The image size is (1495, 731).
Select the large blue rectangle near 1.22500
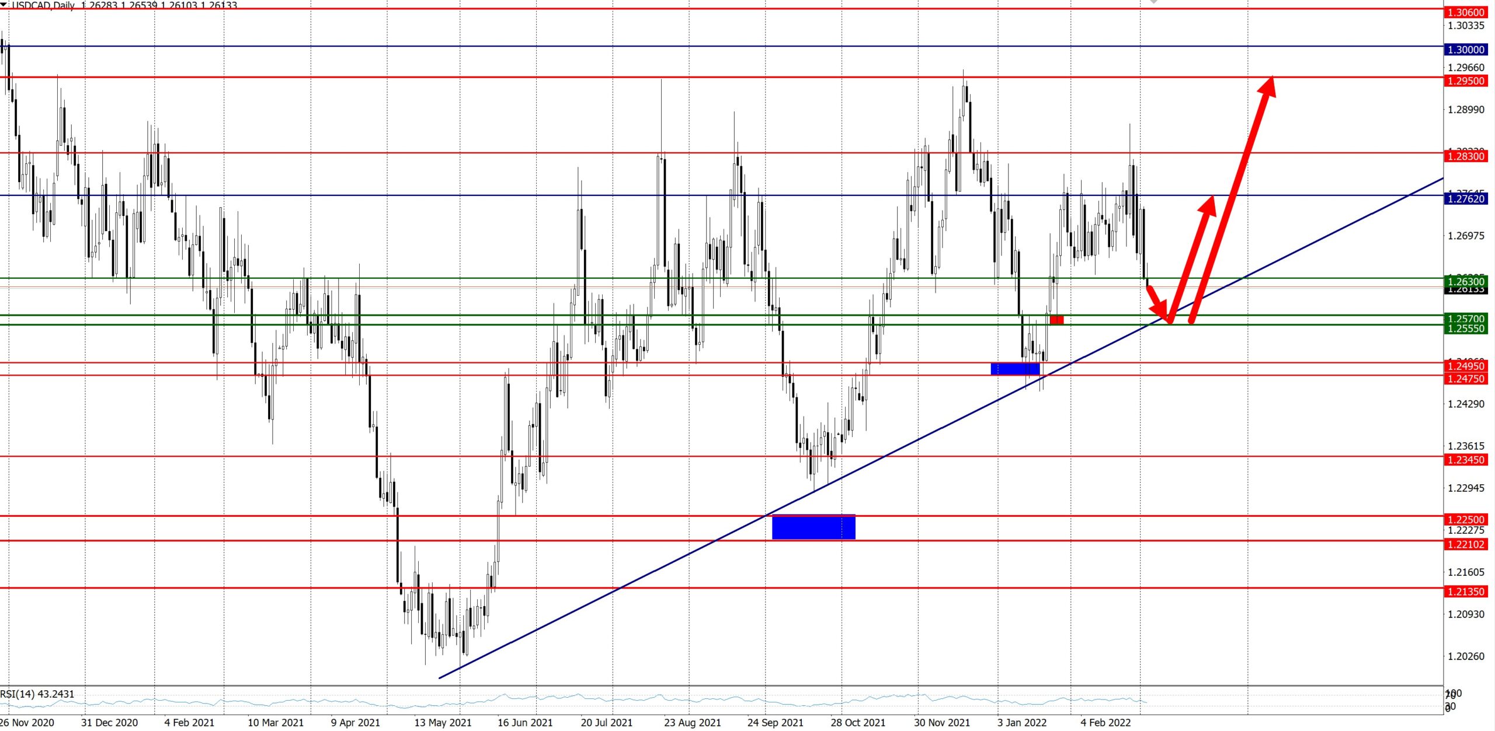pyautogui.click(x=813, y=527)
